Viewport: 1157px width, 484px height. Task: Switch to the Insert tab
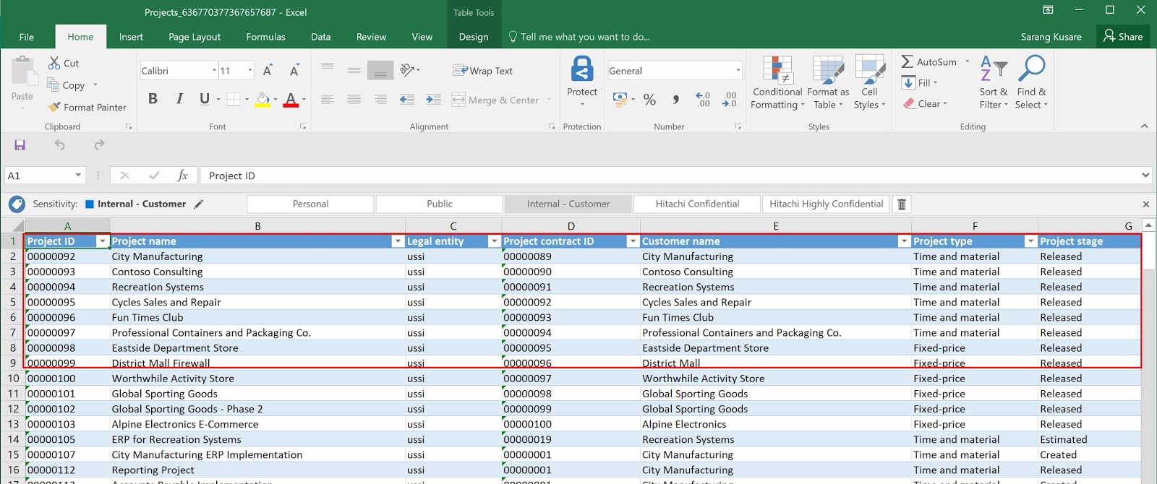coord(131,37)
